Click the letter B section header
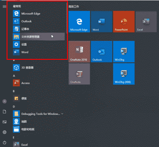Screen dimensions: 159x147 [14, 91]
